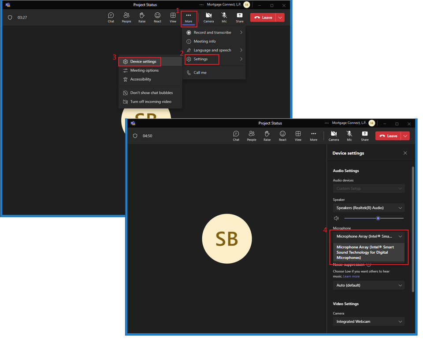Raise hand in the upper-left meeting window

click(142, 17)
